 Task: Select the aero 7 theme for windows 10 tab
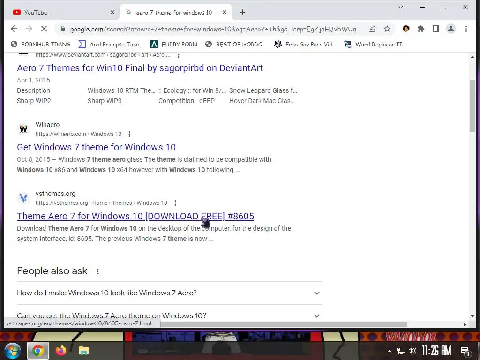point(176,12)
